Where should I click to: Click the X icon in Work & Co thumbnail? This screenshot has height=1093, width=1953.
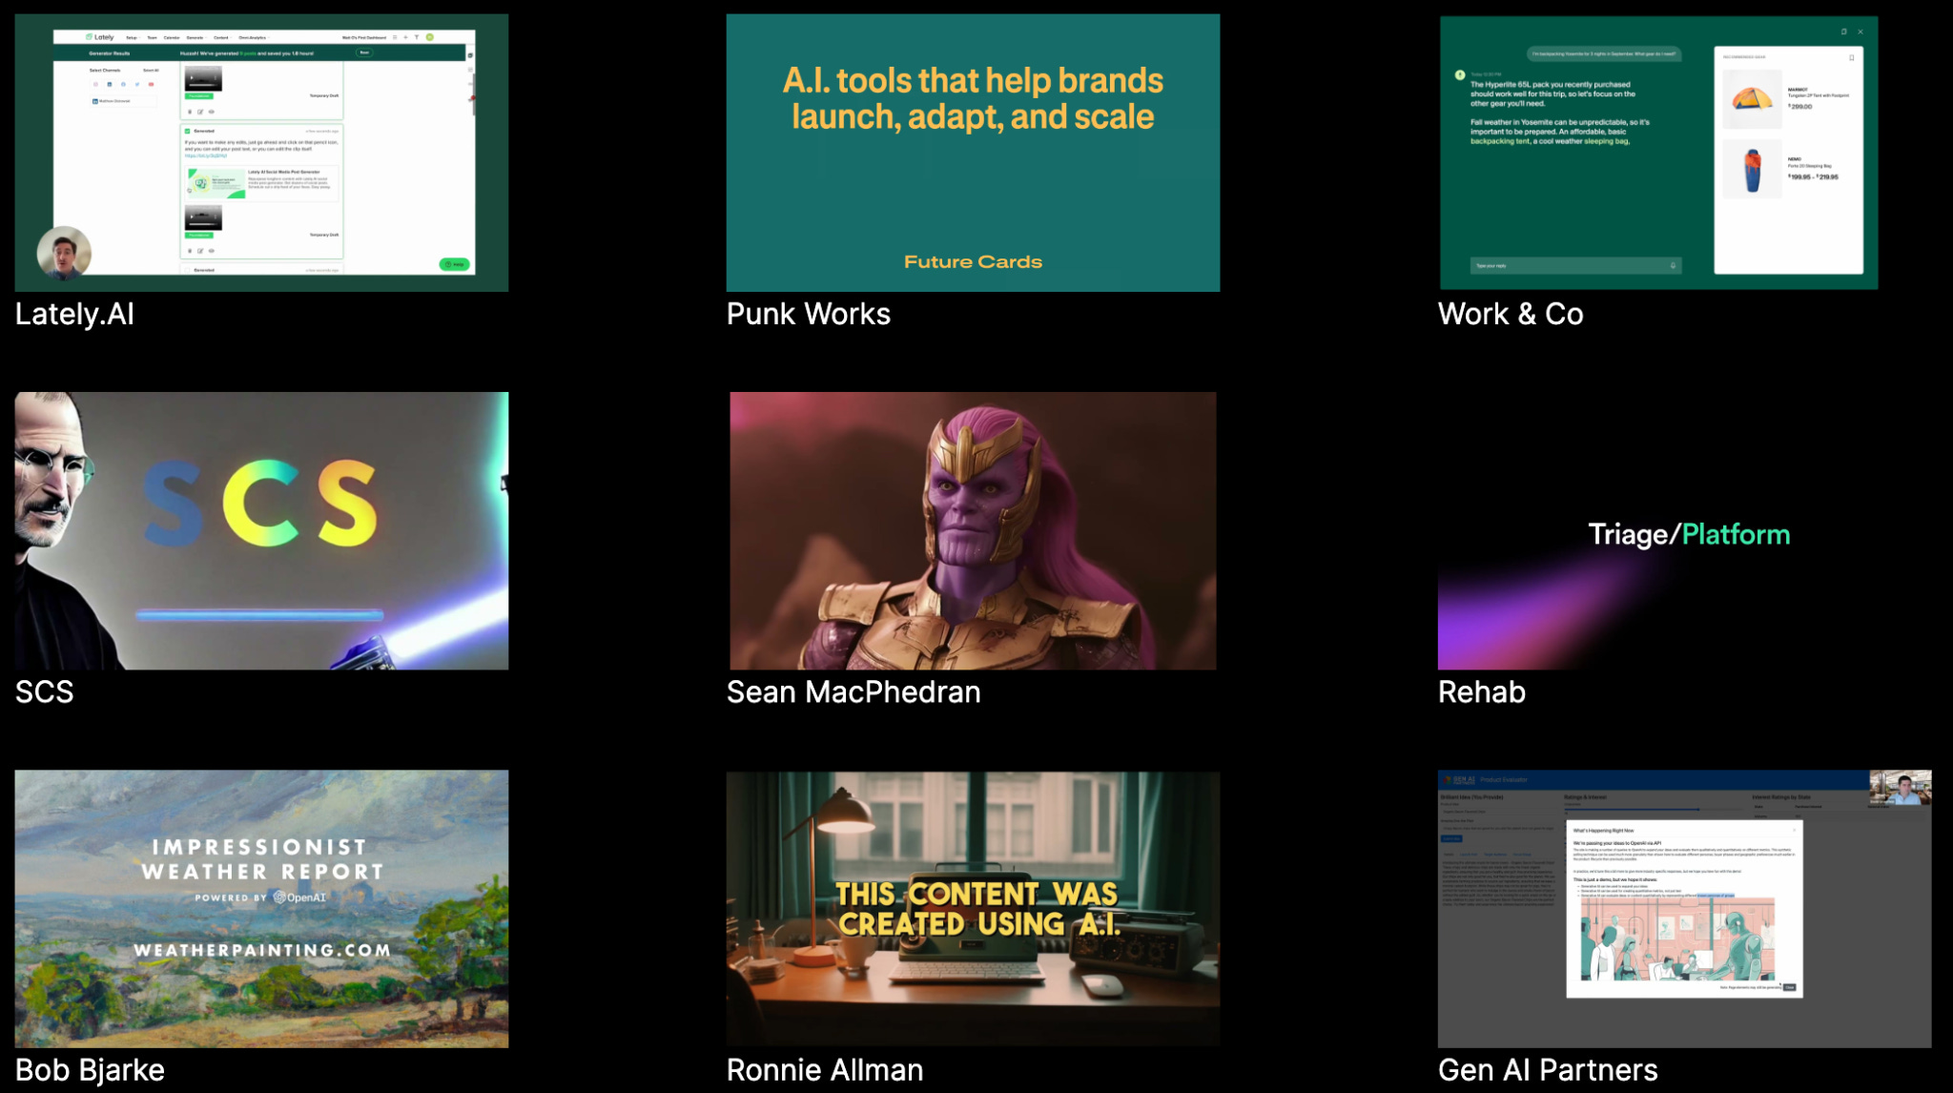click(1860, 31)
